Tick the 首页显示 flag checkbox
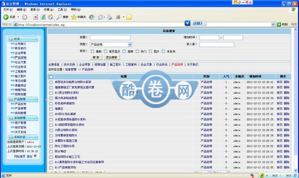This screenshot has height=178, width=299. (105, 51)
